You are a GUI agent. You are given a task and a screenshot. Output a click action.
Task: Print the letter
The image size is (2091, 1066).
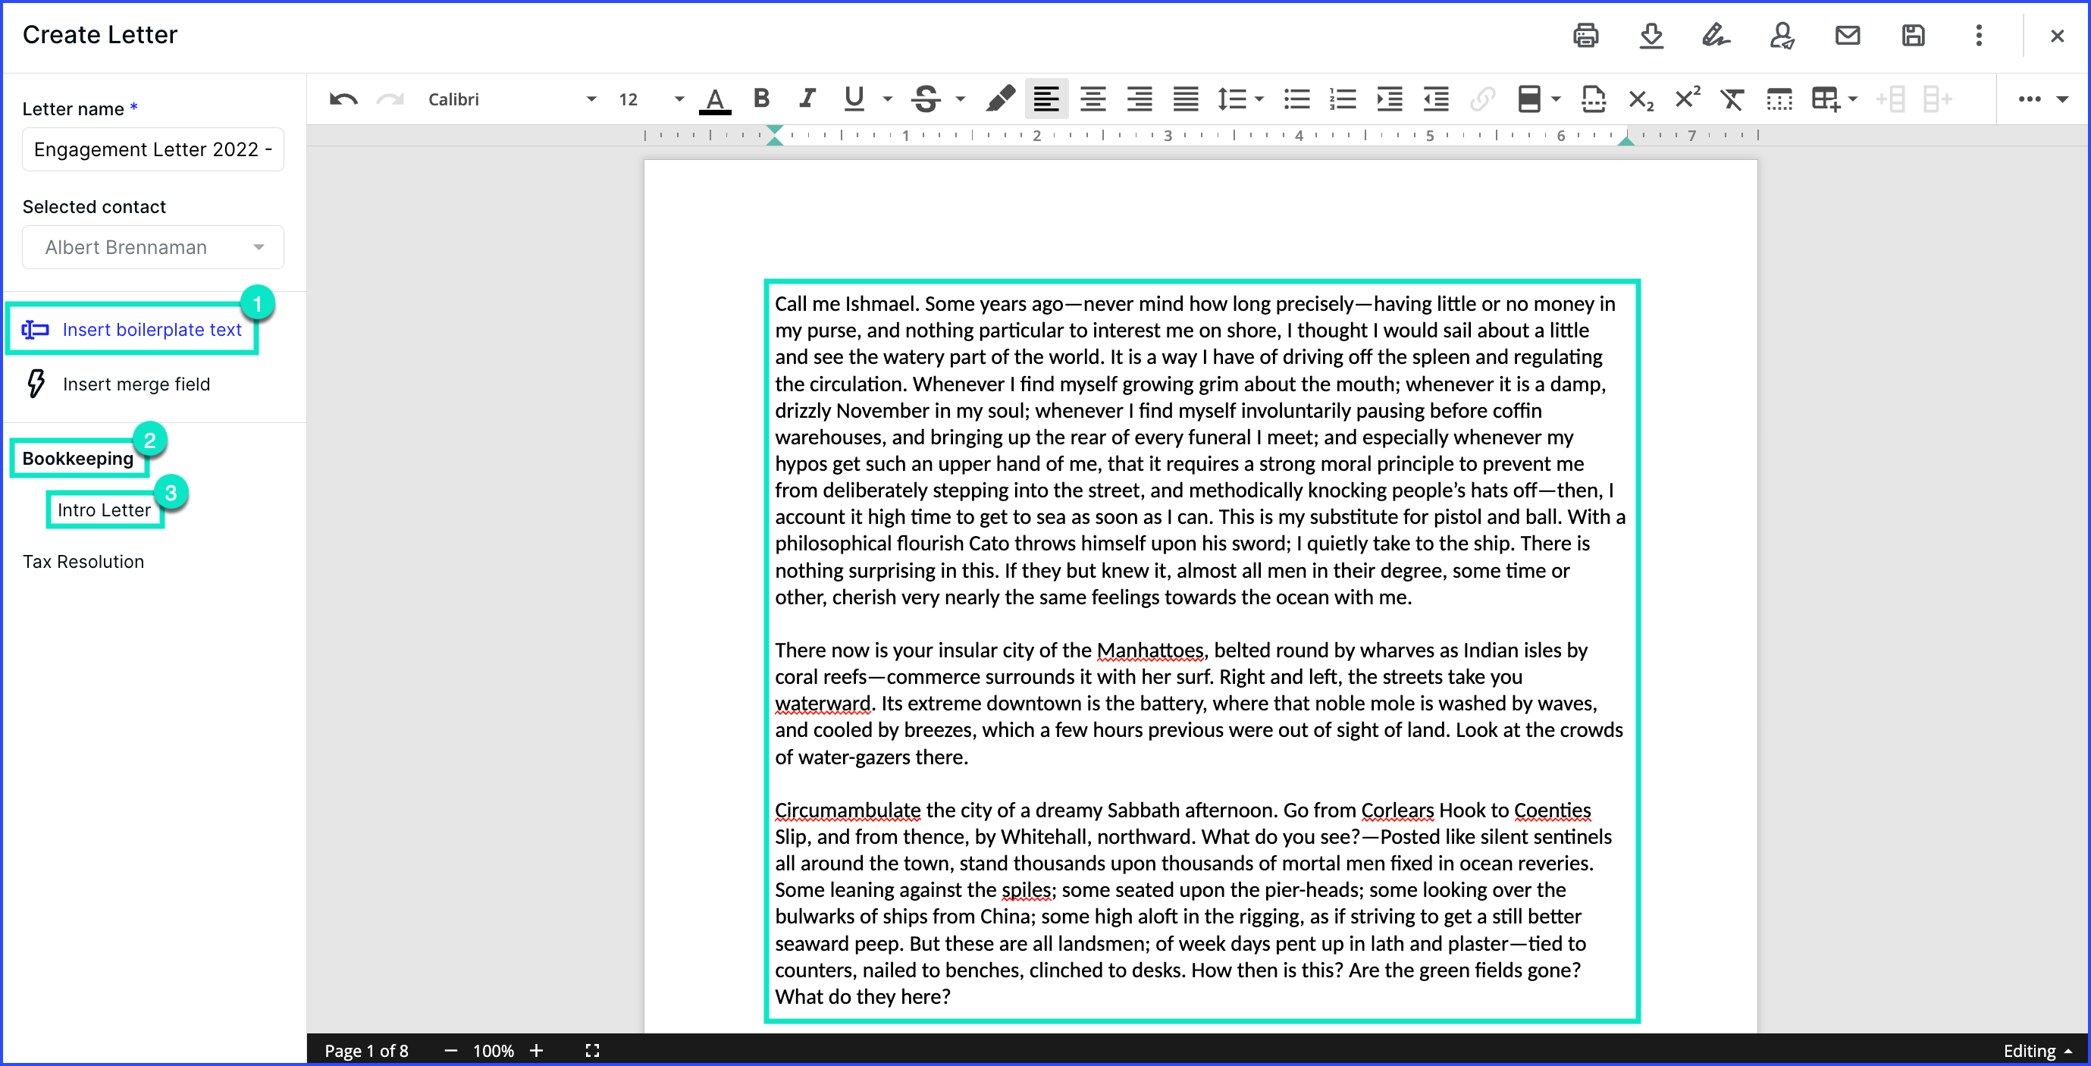[1586, 36]
